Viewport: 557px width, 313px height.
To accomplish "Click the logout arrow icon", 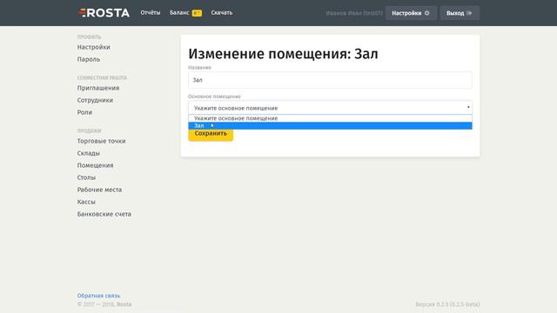I will click(469, 13).
